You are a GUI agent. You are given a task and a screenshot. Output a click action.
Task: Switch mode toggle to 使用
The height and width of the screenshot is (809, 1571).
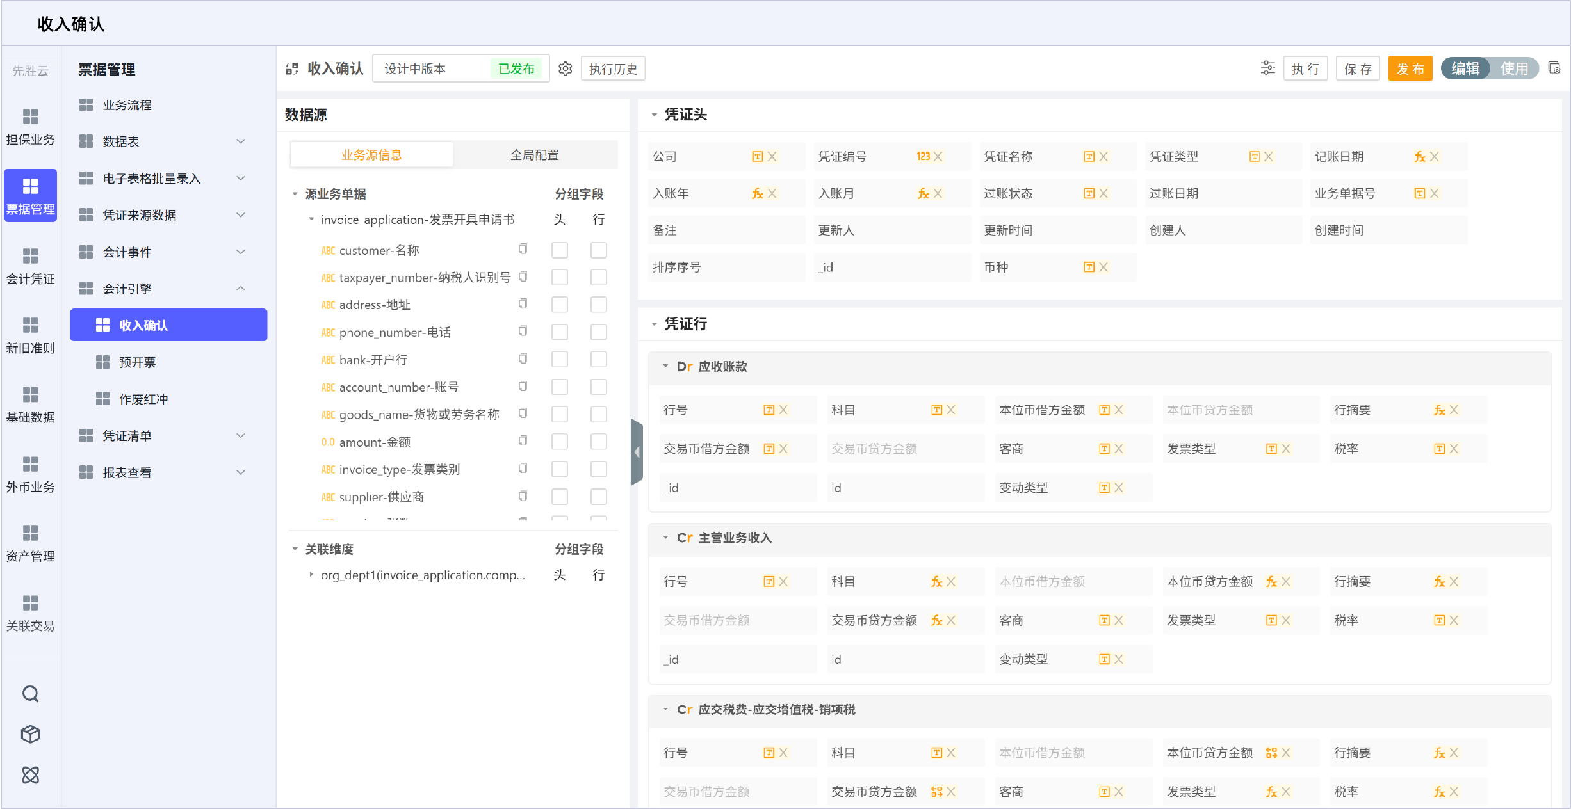point(1514,68)
